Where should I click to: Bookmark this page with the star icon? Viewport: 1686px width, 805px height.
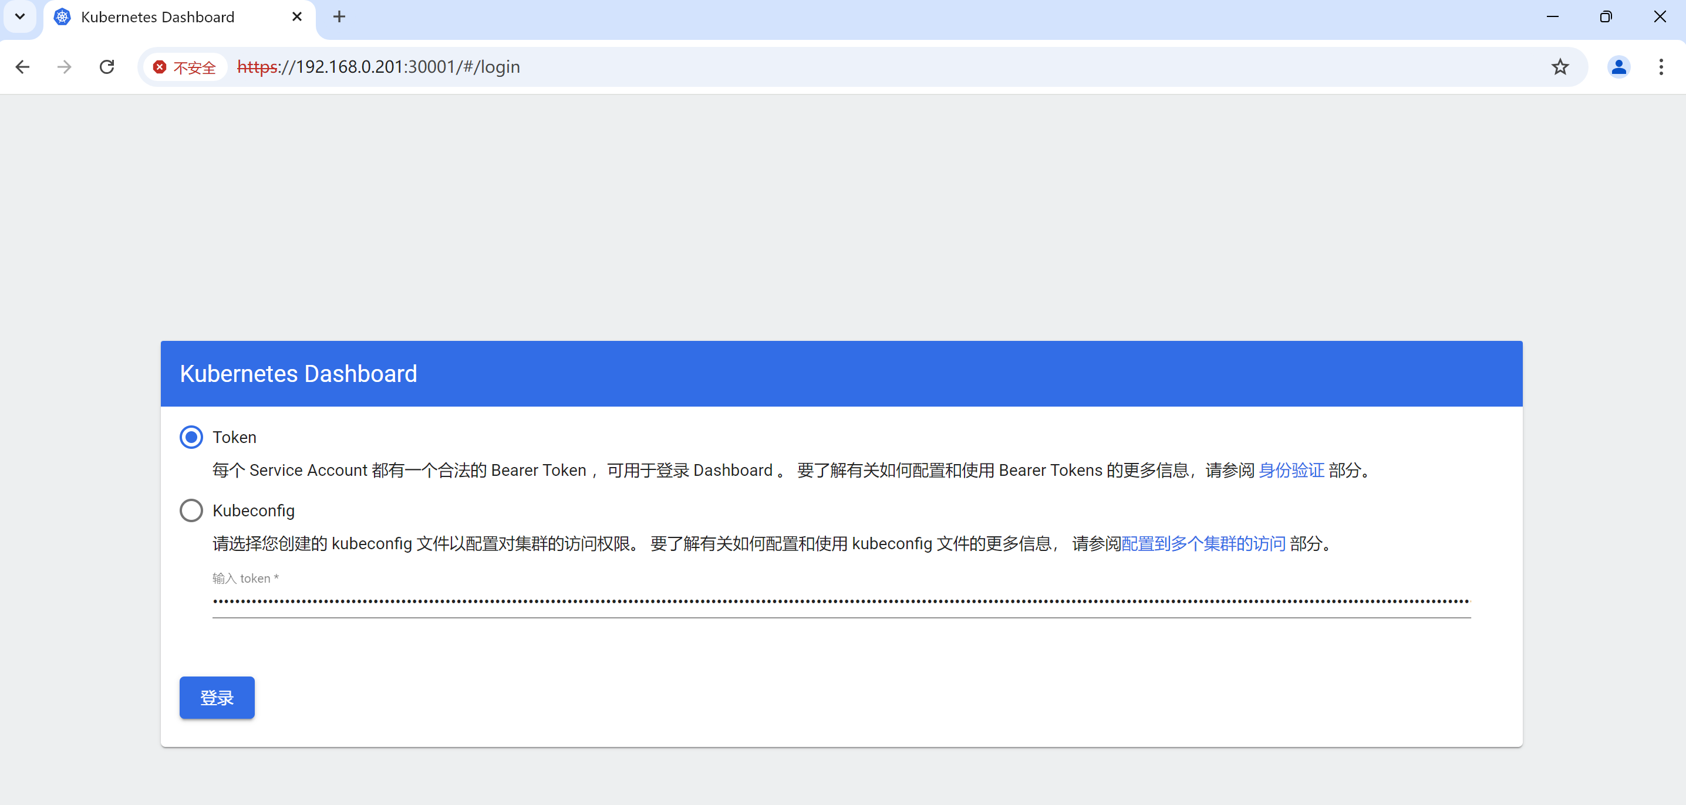tap(1560, 67)
